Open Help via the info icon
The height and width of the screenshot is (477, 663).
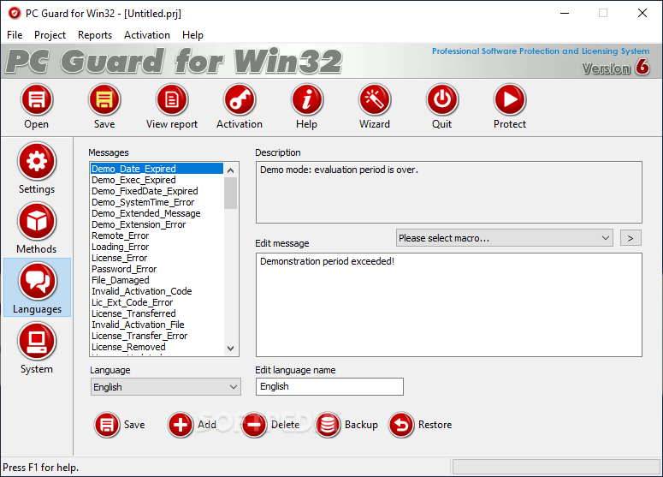coord(307,100)
